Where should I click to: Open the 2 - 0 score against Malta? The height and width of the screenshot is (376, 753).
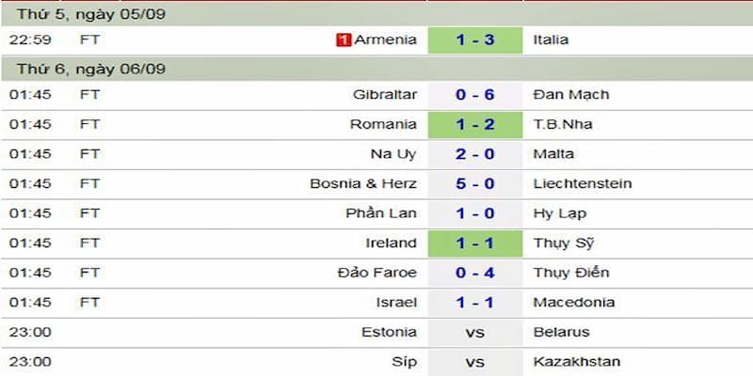coord(474,153)
